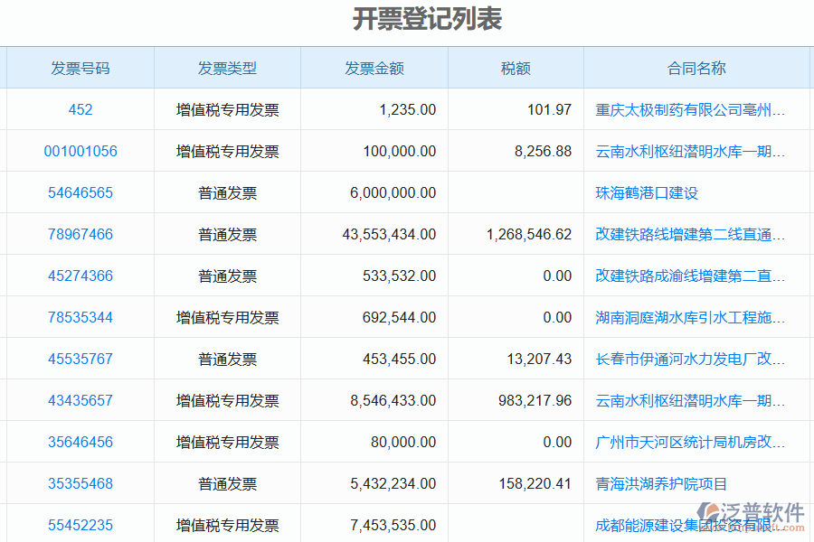Open invoice record 452
Image resolution: width=814 pixels, height=542 pixels.
[x=80, y=109]
